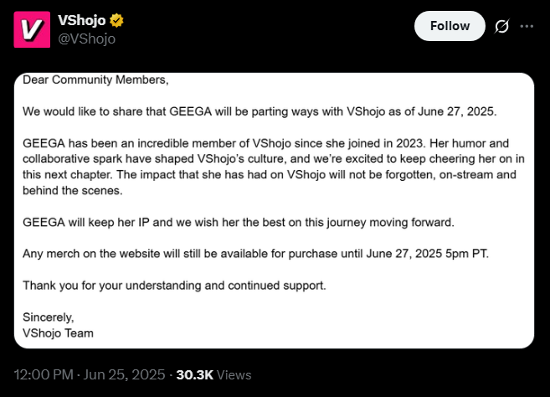Click the 'VShojo Team' signature
The image size is (550, 397).
(x=59, y=332)
